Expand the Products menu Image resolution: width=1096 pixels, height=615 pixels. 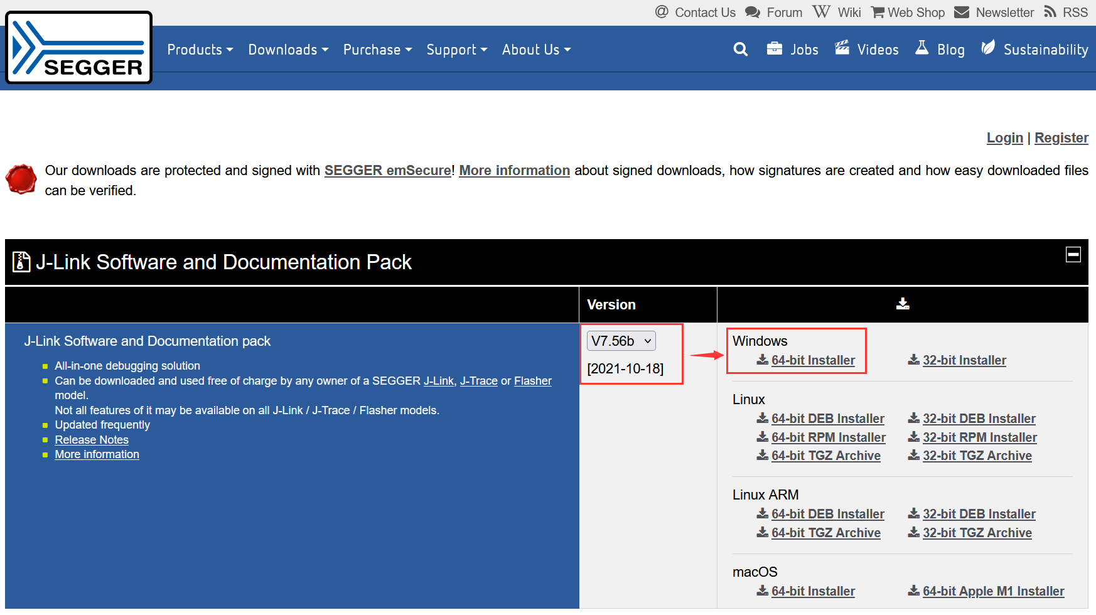(200, 50)
